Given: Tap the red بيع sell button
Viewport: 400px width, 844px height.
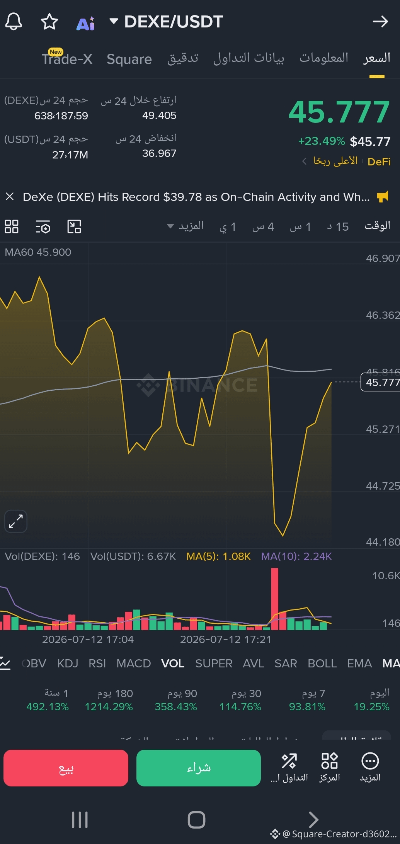Looking at the screenshot, I should pos(66,768).
